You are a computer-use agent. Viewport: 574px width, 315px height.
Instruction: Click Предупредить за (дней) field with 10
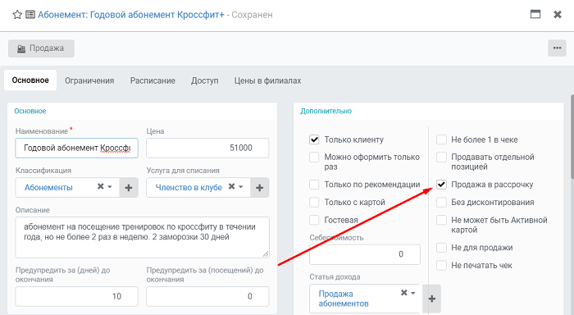point(76,296)
